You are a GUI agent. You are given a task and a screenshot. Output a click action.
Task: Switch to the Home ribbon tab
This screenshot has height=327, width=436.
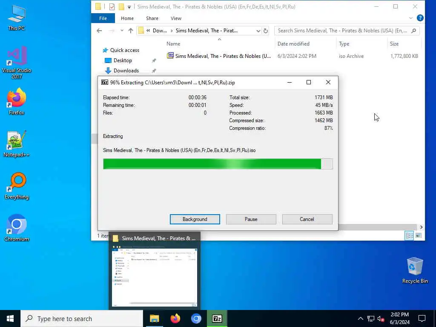click(127, 18)
